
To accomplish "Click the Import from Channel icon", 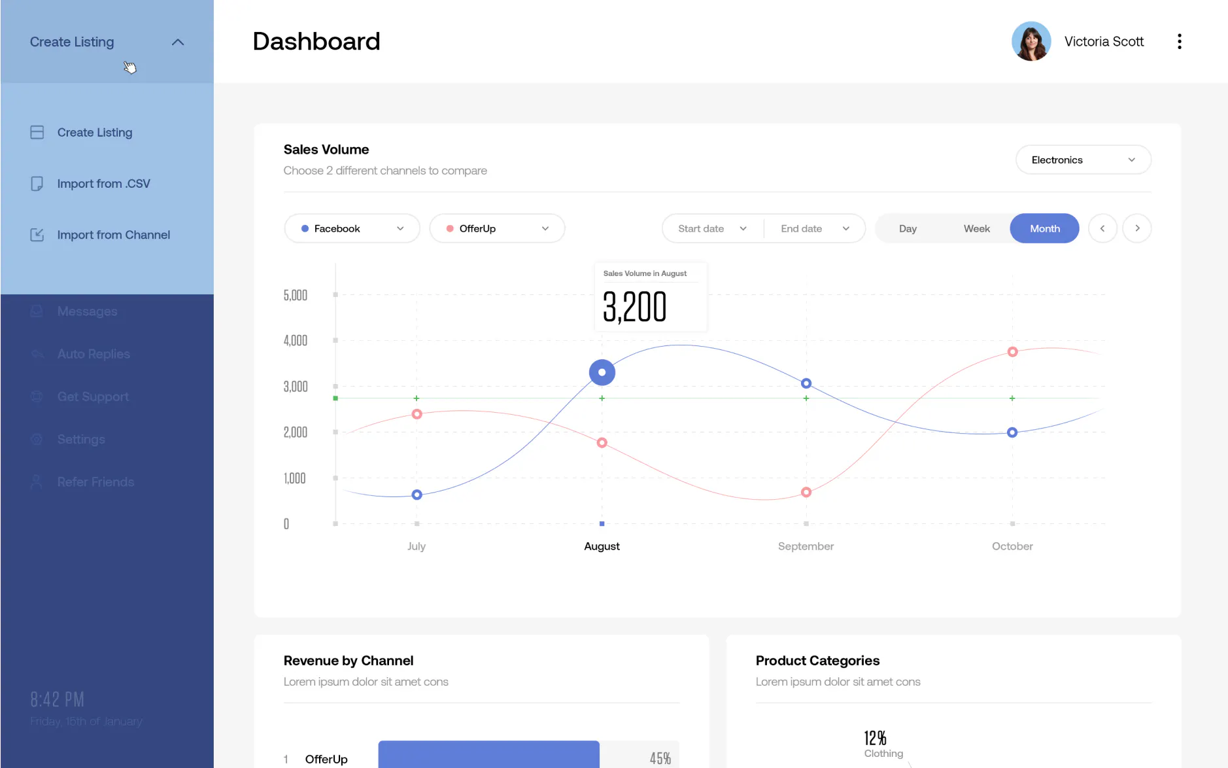I will tap(37, 235).
